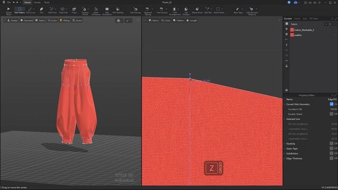
Task: Activate the Trace tool
Action: point(74,11)
